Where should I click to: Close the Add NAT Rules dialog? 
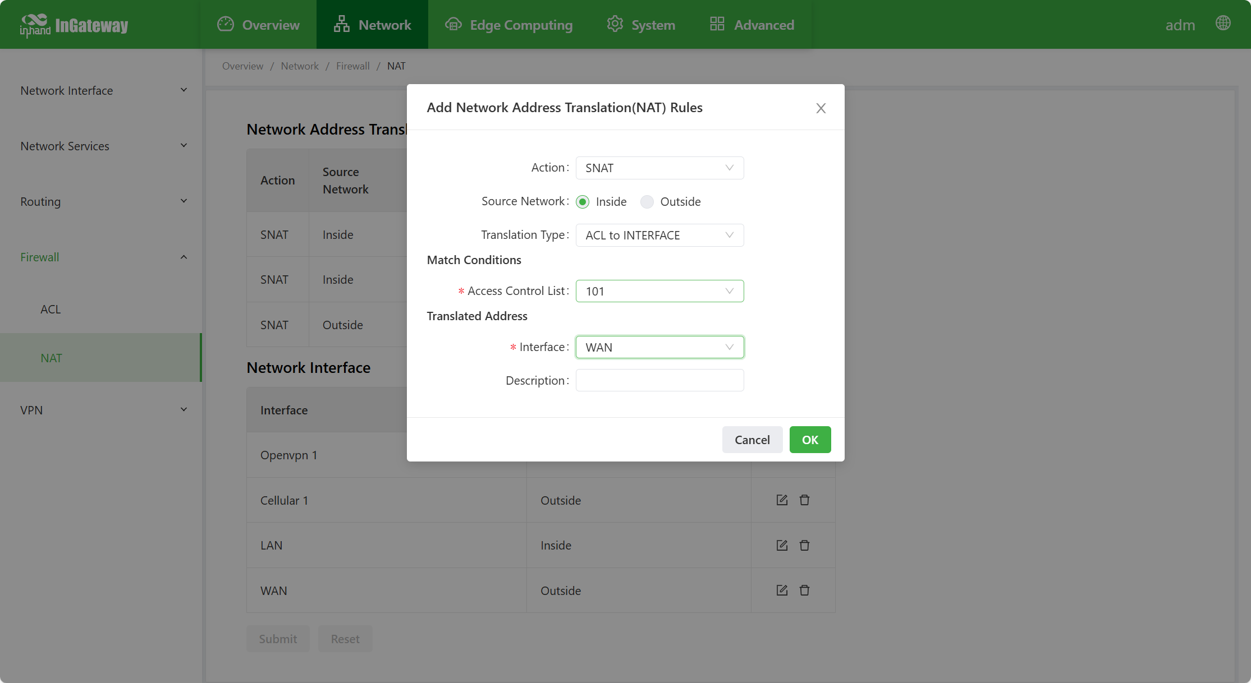[x=821, y=108]
